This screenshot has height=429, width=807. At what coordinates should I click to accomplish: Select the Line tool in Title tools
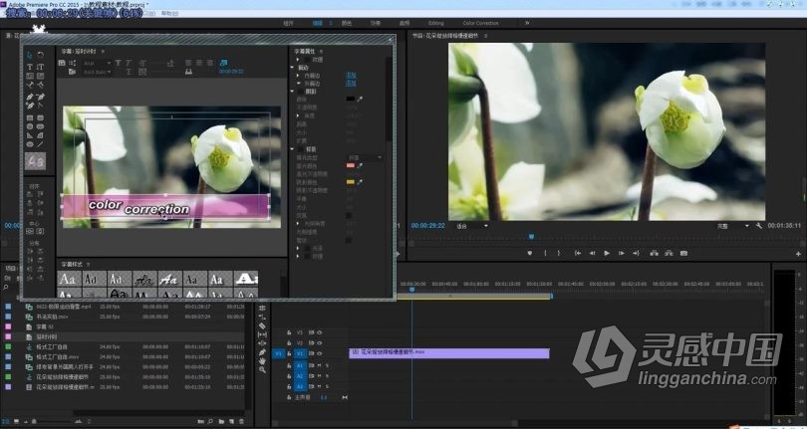[x=41, y=144]
